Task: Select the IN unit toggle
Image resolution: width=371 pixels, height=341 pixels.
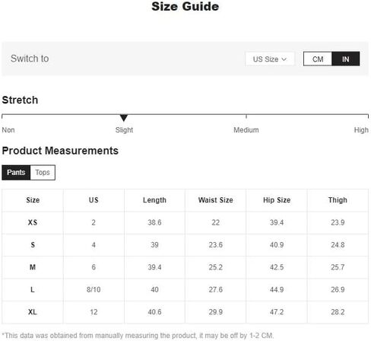Action: [346, 59]
